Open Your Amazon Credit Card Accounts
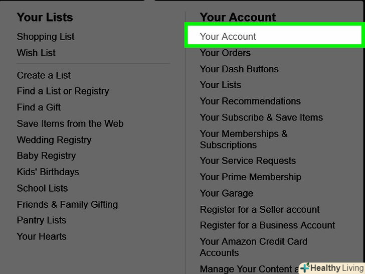This screenshot has height=274, width=365. click(253, 247)
